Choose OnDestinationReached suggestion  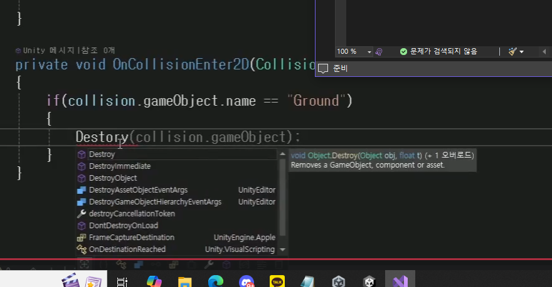[x=176, y=249]
